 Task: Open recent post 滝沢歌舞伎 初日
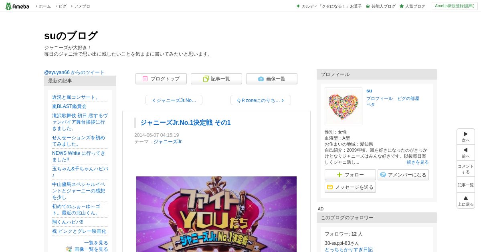(80, 122)
